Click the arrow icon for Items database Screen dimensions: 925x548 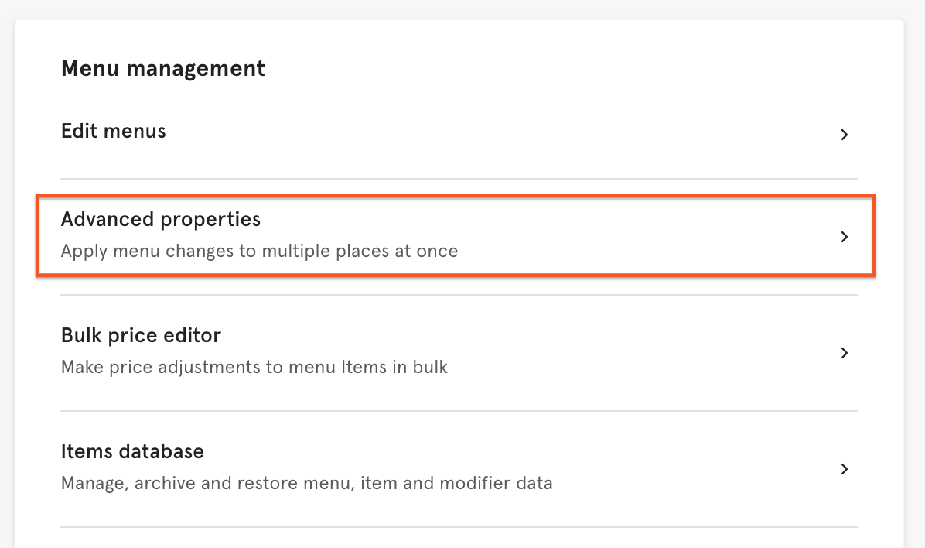[x=845, y=469]
